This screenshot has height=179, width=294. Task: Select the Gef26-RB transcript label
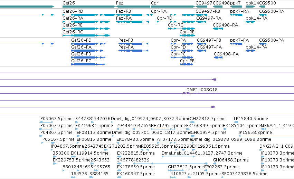click(73, 25)
